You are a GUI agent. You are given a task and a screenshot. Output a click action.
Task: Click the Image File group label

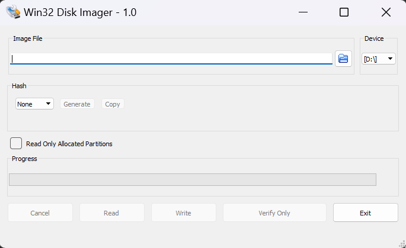tap(27, 38)
